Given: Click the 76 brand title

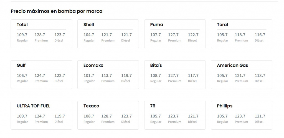Looking at the screenshot, I should [x=153, y=106].
